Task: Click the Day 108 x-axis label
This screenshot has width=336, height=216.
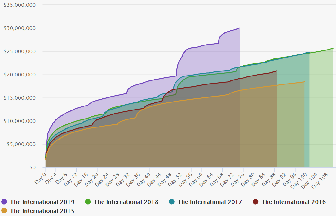Action: tap(325, 179)
